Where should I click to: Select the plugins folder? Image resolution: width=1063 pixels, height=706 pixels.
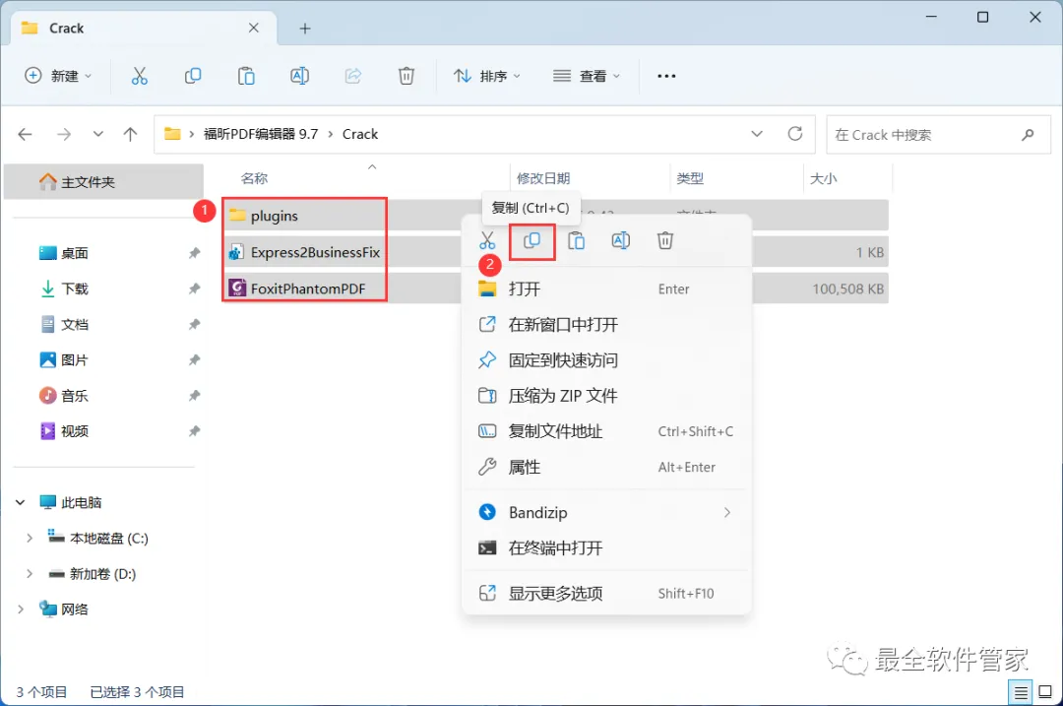point(275,216)
